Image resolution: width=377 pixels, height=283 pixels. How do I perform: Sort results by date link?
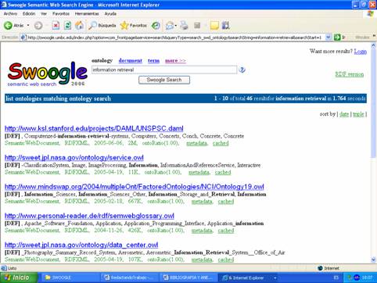pos(344,114)
